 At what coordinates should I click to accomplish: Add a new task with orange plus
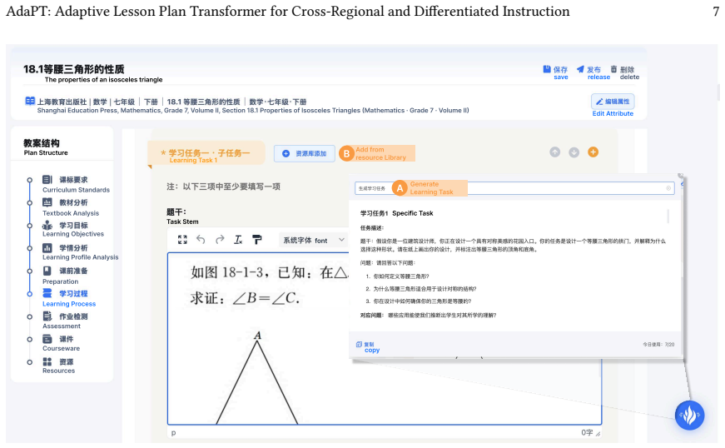593,152
